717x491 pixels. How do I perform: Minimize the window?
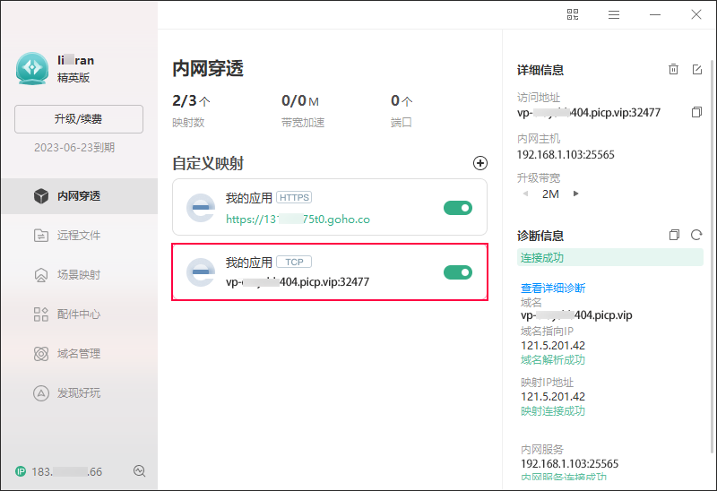click(x=655, y=14)
